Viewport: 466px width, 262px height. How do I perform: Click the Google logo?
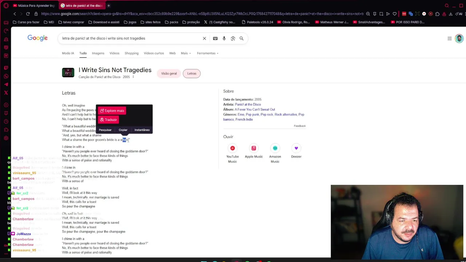[x=37, y=38]
